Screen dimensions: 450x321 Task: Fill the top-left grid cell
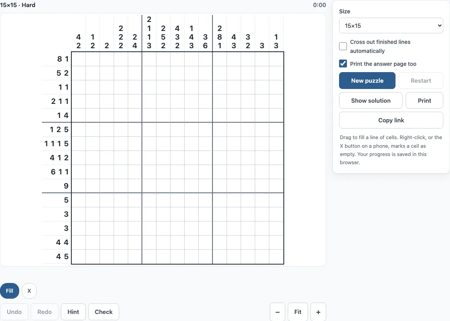coord(78,59)
